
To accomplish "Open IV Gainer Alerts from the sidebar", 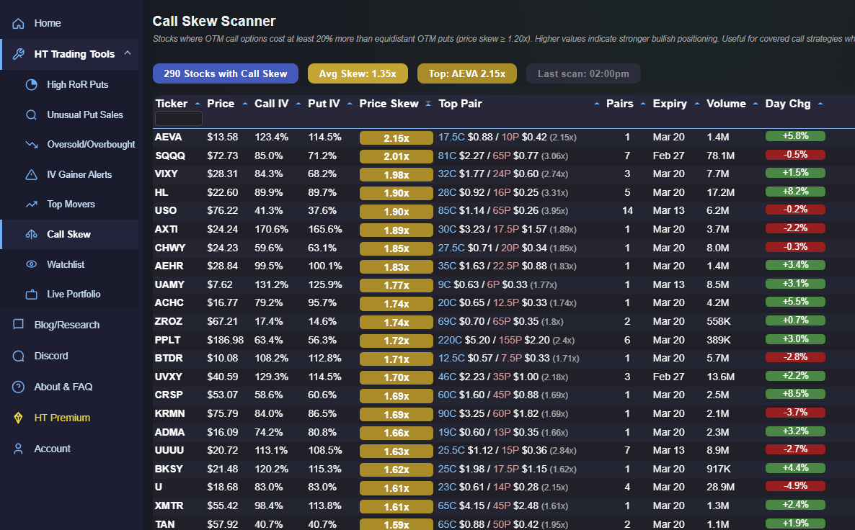I will click(31, 174).
